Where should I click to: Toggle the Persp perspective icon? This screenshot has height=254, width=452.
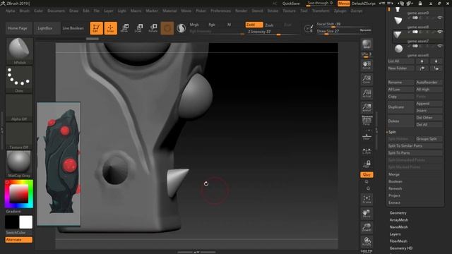click(x=367, y=121)
